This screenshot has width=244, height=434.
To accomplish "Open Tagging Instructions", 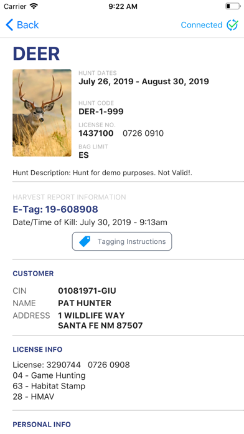I will pos(122,241).
